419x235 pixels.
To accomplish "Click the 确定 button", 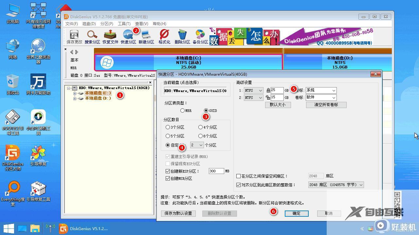I will 296,213.
